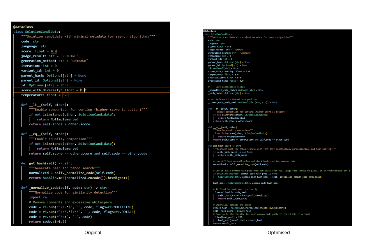Click '_common_code_hash_pool: Optional[Dict[str, str]]' line
This screenshot has width=382, height=247.
[243, 102]
